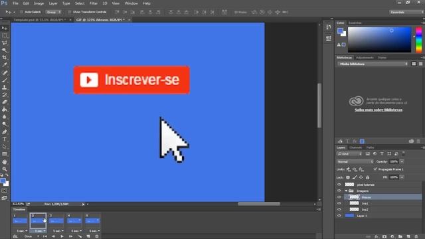
Task: Select the Brush tool
Action: (x=5, y=80)
